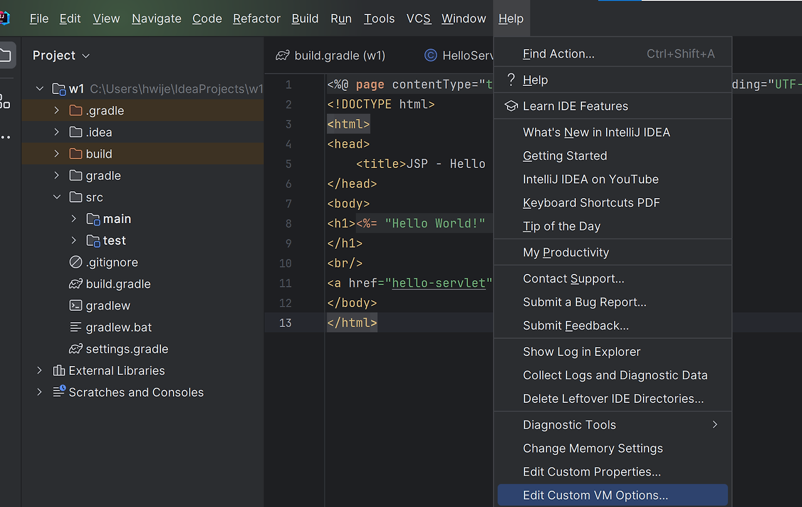This screenshot has width=802, height=507.
Task: Choose Delete Leftover IDE Directories...
Action: pyautogui.click(x=613, y=399)
